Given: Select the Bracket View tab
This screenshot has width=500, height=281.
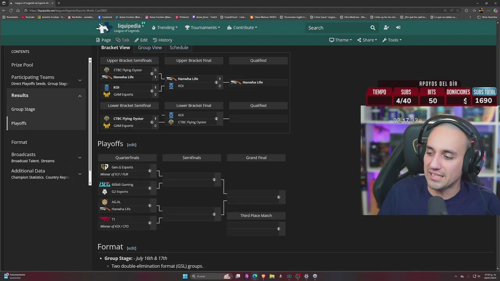Looking at the screenshot, I should coord(116,48).
